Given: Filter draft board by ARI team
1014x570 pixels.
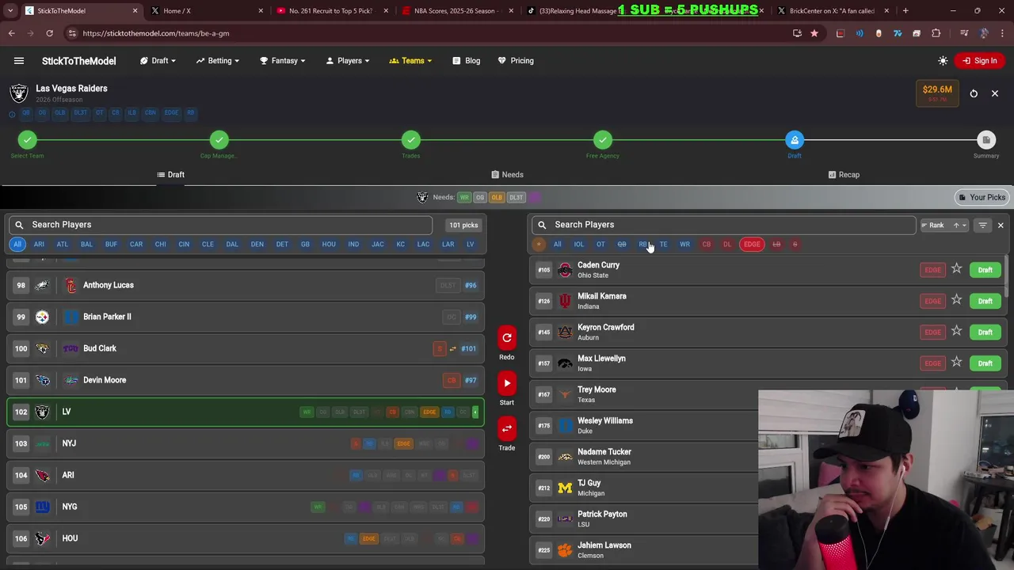Looking at the screenshot, I should (39, 244).
